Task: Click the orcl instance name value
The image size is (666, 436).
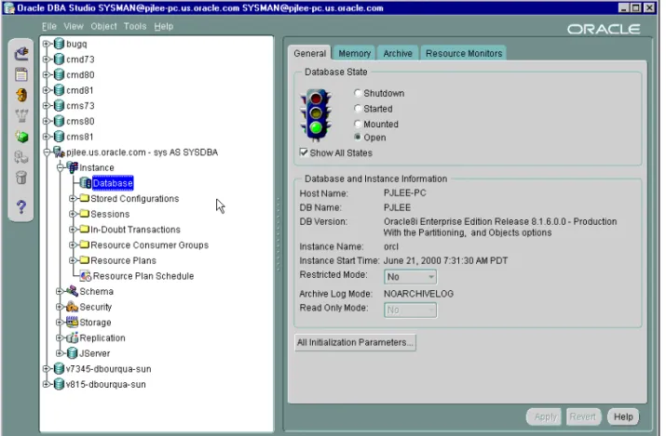Action: (391, 246)
